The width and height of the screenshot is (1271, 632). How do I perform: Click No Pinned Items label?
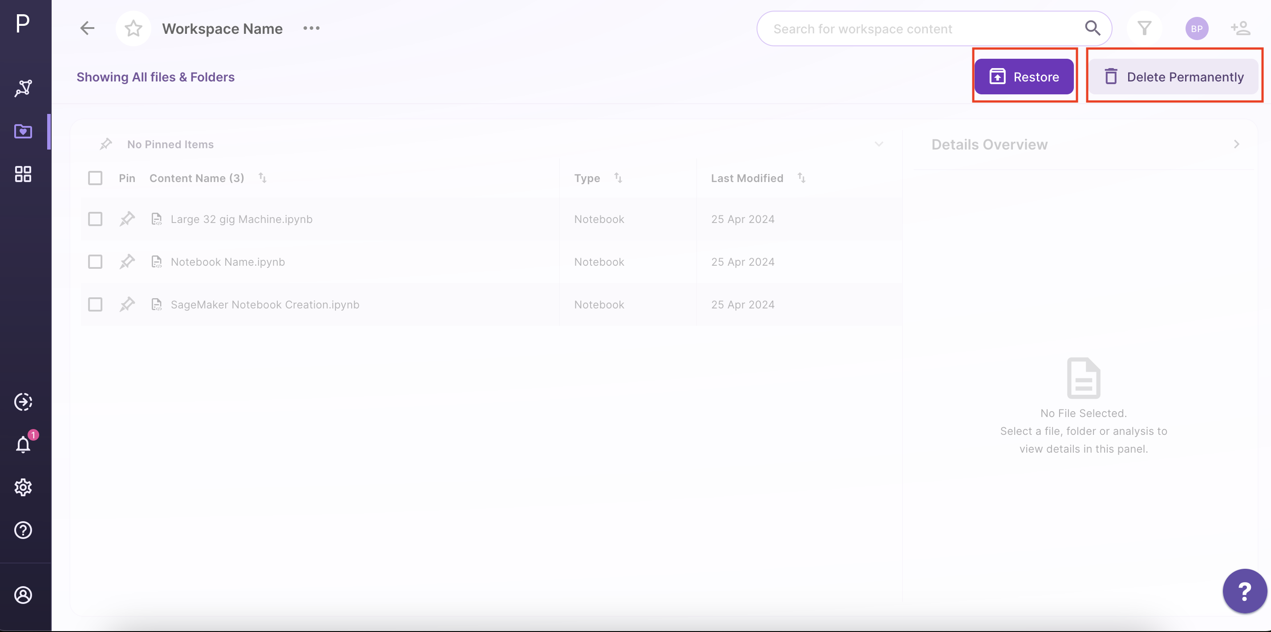click(x=170, y=144)
